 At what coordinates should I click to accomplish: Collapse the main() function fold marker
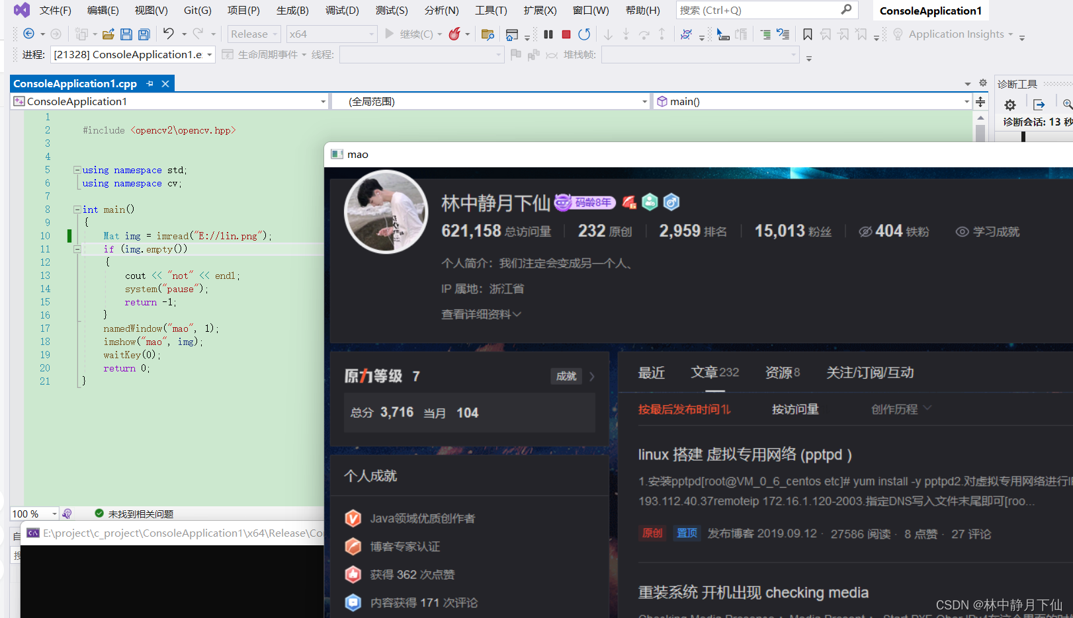coord(77,210)
